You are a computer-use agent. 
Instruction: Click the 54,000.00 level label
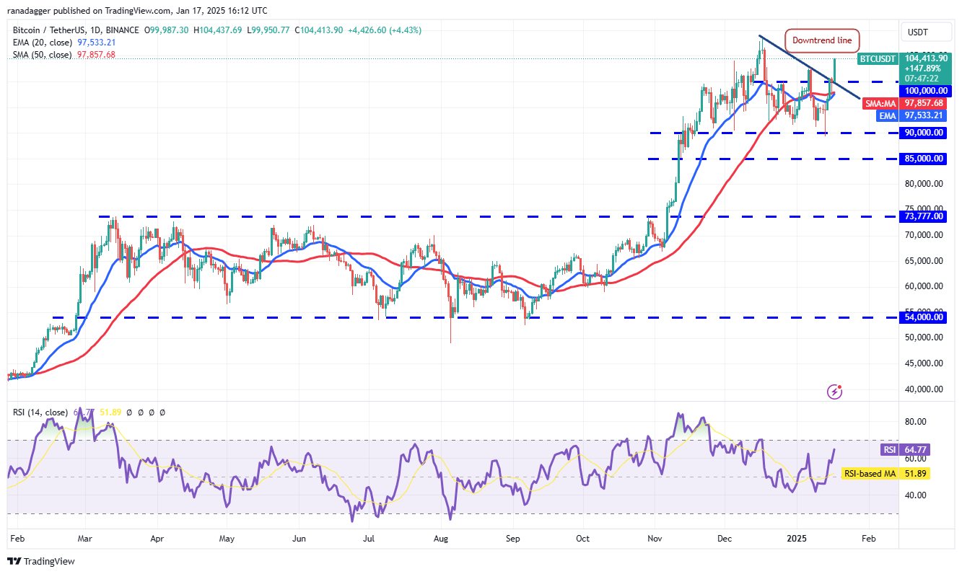coord(923,317)
